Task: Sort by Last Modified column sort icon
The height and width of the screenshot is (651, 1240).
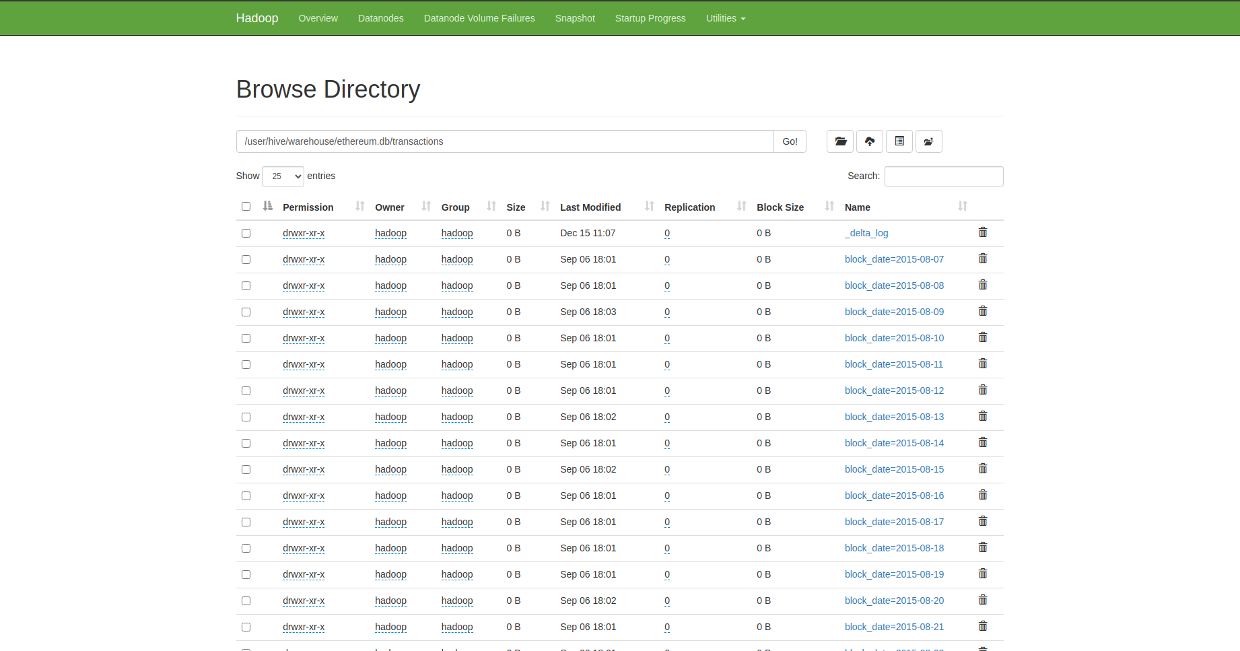Action: pyautogui.click(x=650, y=206)
